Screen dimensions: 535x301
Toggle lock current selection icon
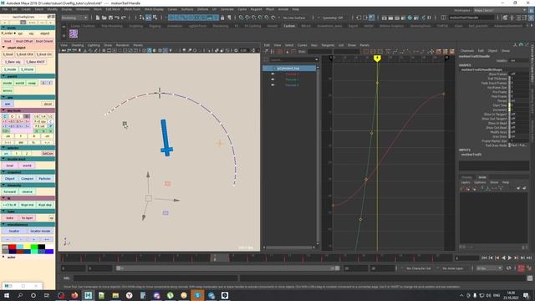(x=222, y=18)
